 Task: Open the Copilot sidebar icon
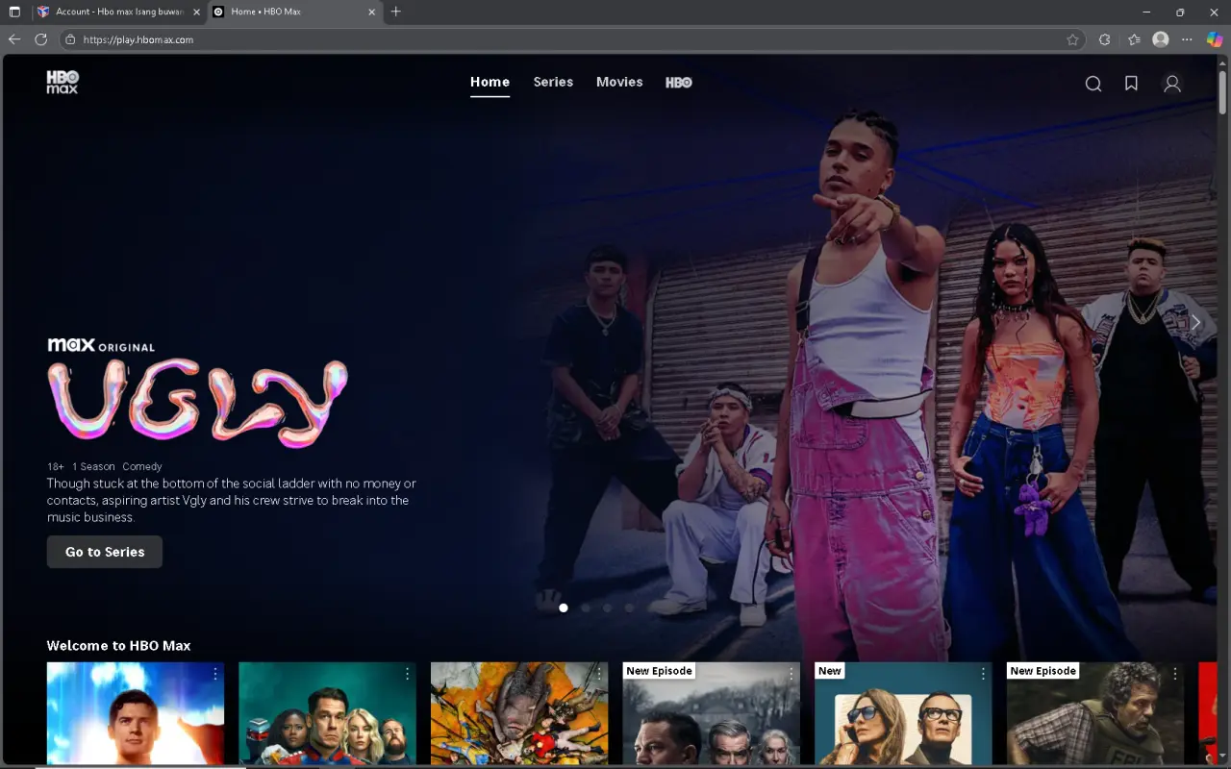tap(1215, 39)
